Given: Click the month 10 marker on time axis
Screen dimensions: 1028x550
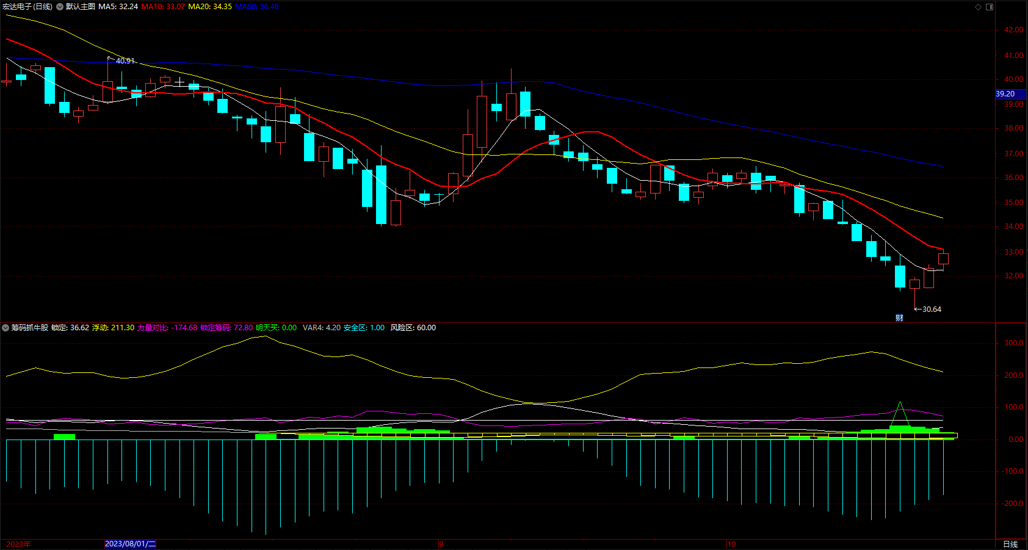Looking at the screenshot, I should 731,544.
